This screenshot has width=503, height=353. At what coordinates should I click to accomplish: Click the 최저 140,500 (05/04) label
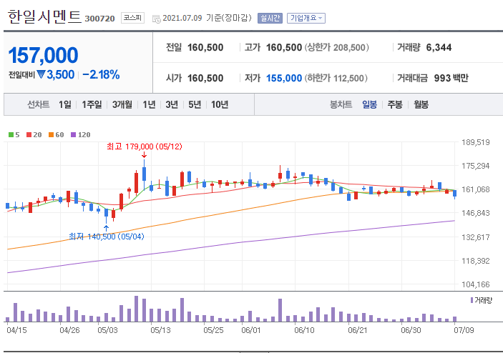coord(107,237)
